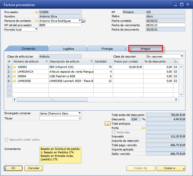Open the Clase de resumen dropdown
The height and width of the screenshot is (176, 193).
tap(181, 56)
